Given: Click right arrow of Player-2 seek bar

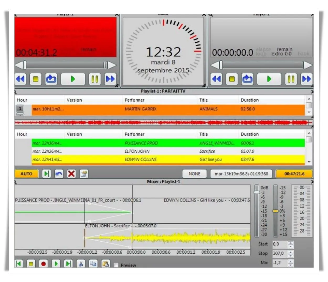Looking at the screenshot, I should (308, 65).
